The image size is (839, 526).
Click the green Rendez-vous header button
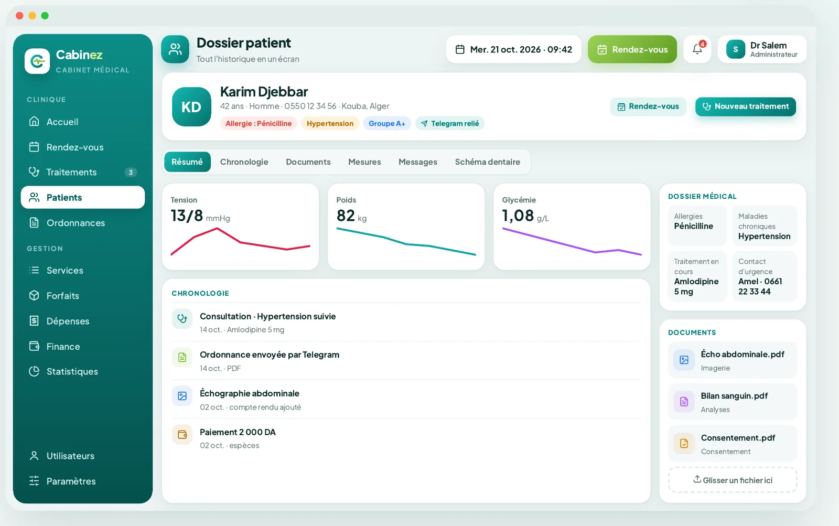(x=632, y=49)
